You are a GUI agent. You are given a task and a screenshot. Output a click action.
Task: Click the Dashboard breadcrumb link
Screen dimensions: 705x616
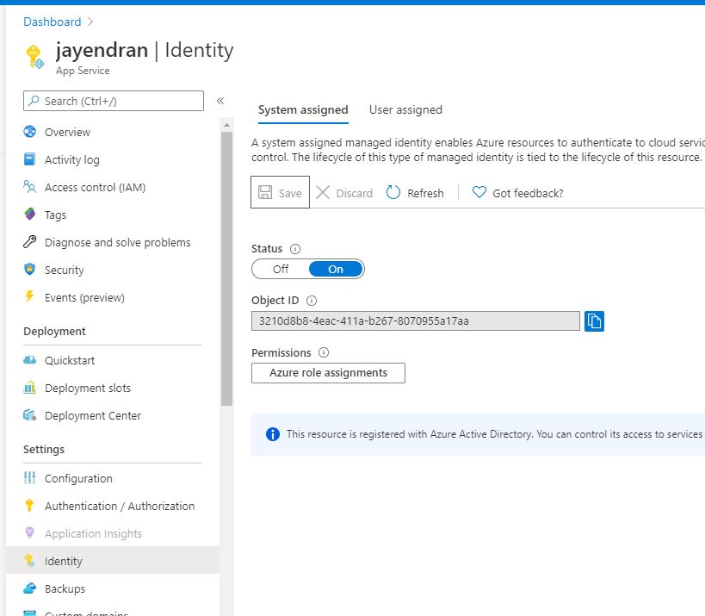click(x=53, y=22)
